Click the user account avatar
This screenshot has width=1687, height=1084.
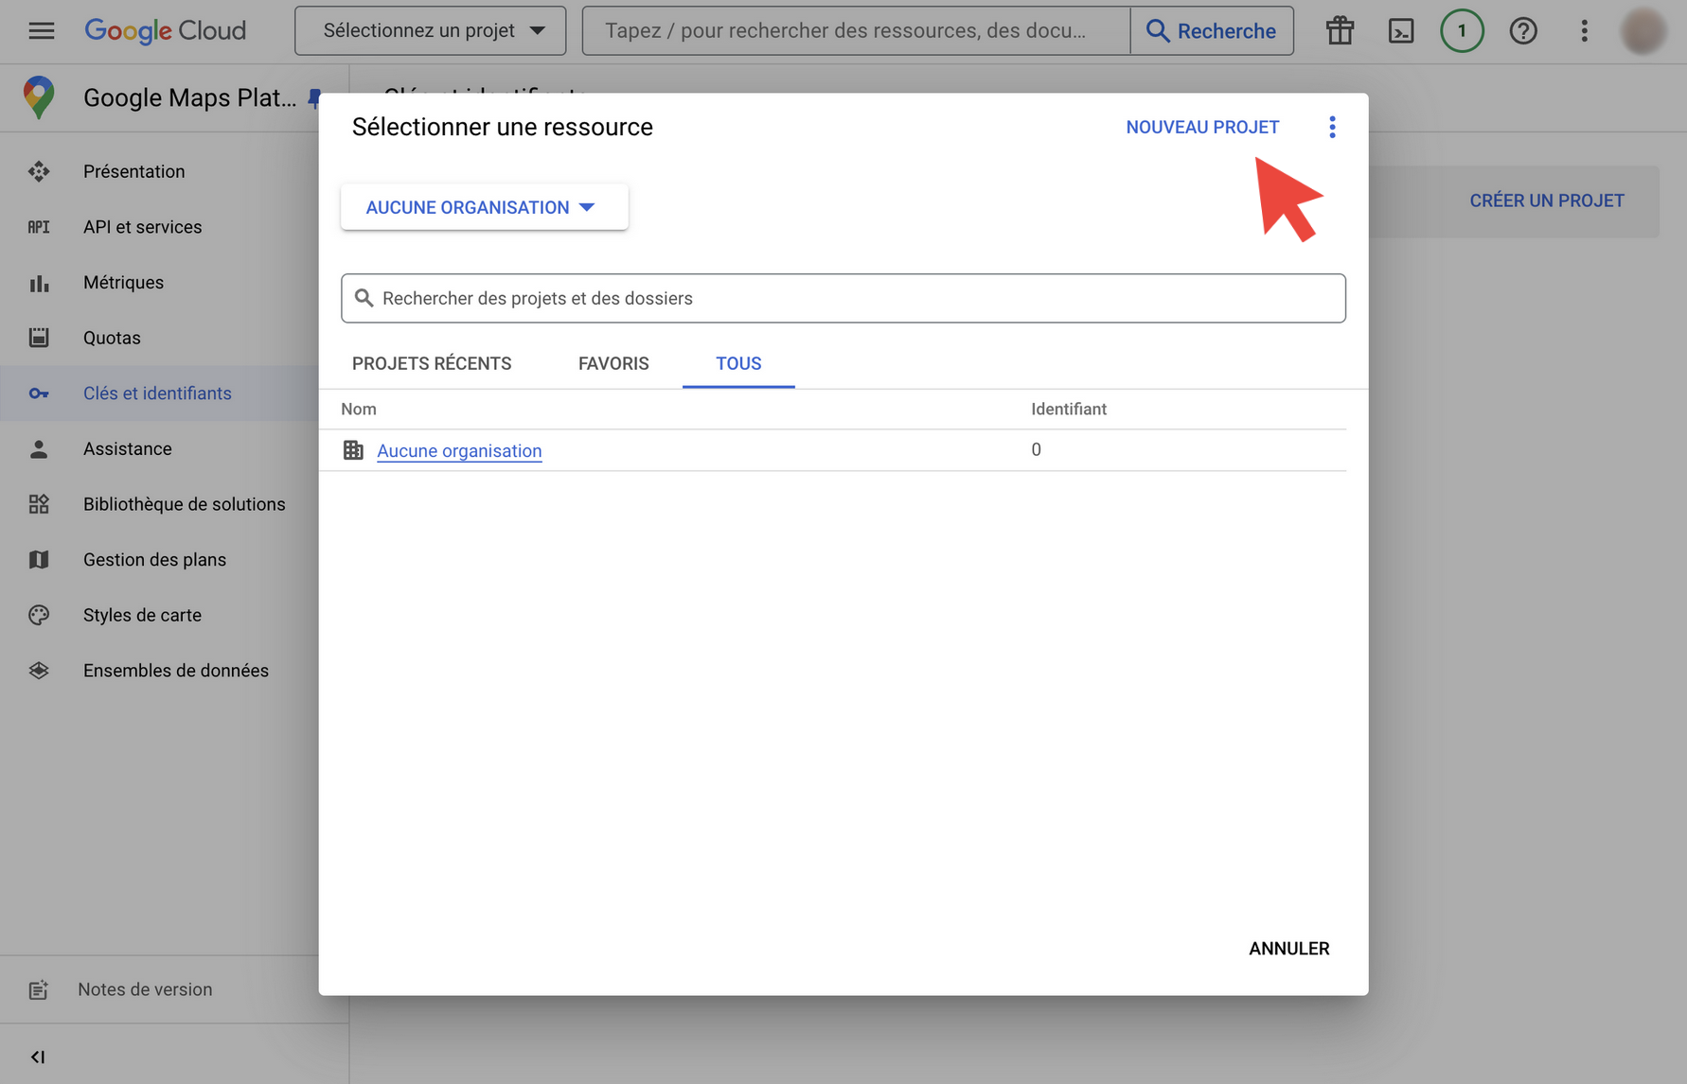coord(1643,31)
